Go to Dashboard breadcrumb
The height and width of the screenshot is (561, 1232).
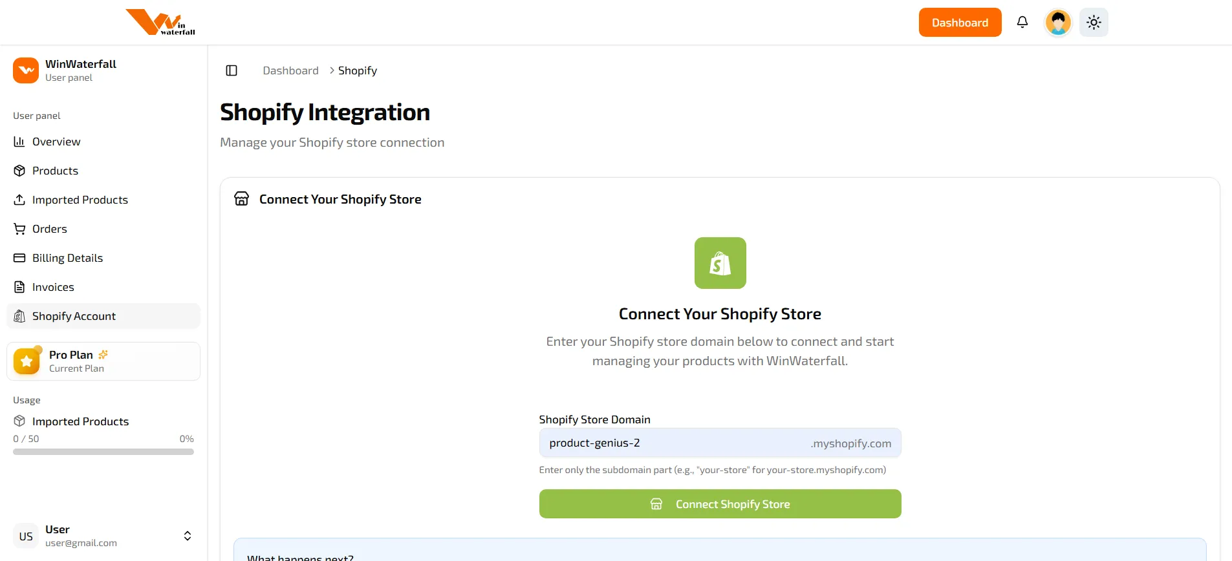[290, 70]
